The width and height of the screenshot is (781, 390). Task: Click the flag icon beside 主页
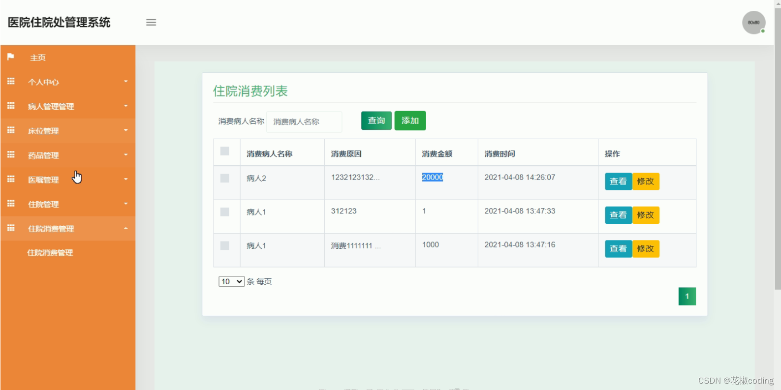[11, 57]
